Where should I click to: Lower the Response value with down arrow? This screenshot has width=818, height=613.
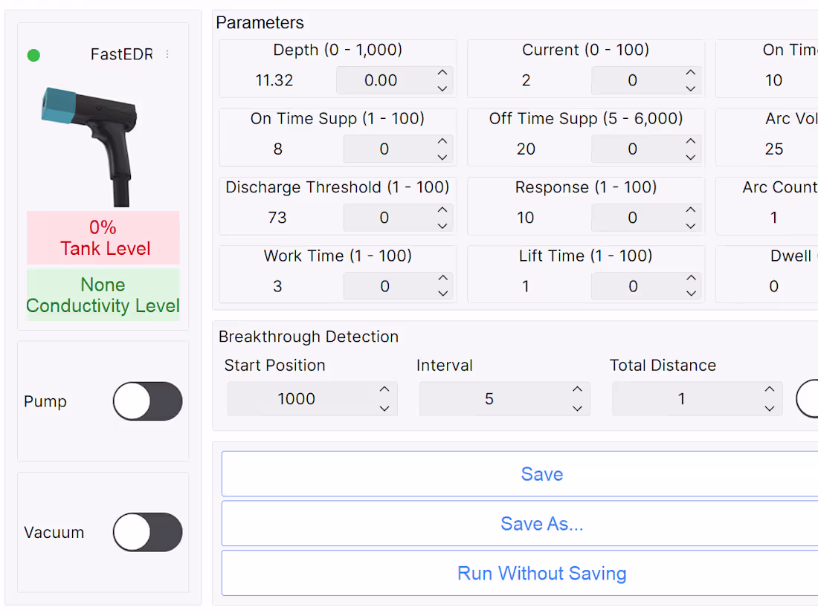point(691,226)
